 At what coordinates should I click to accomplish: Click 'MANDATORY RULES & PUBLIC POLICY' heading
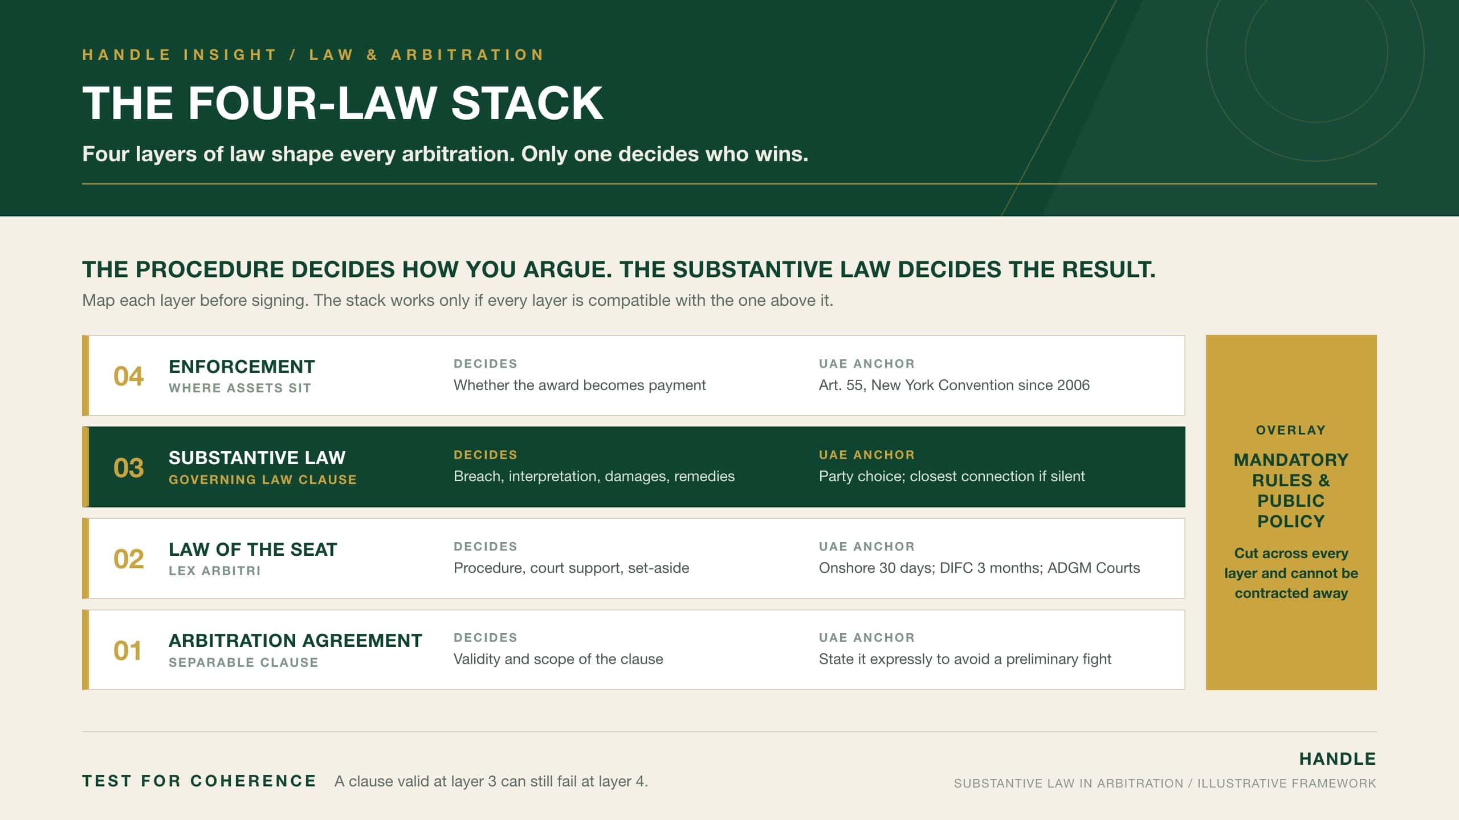(1291, 490)
